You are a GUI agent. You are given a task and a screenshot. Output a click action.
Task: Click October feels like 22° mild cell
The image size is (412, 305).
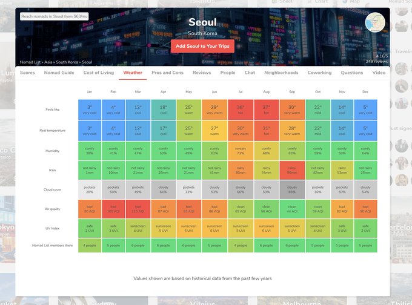coord(318,110)
